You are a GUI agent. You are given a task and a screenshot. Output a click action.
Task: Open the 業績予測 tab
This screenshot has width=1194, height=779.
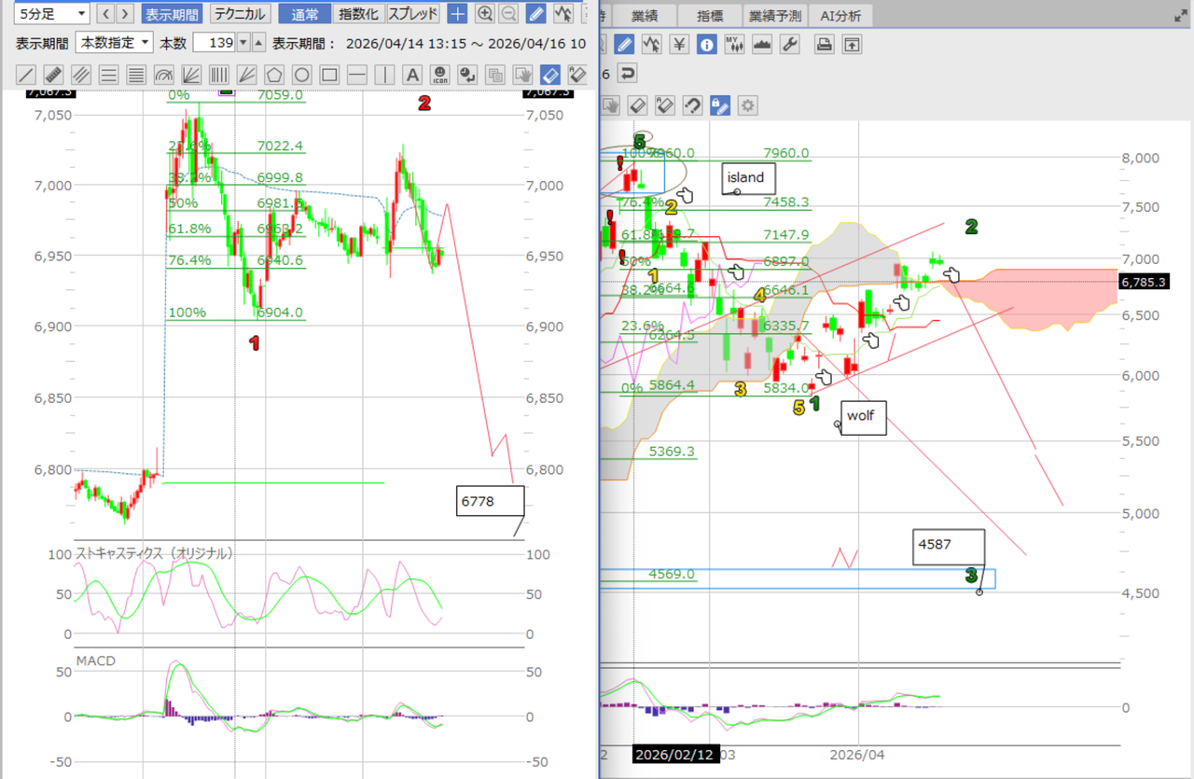(x=774, y=16)
